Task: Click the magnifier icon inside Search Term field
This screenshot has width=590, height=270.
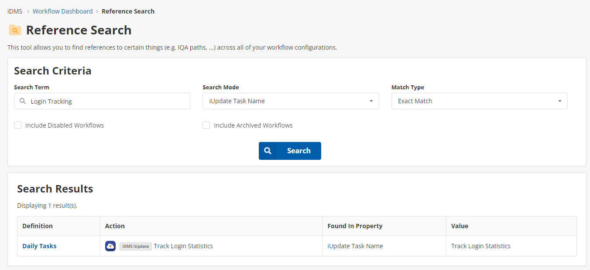Action: (23, 101)
